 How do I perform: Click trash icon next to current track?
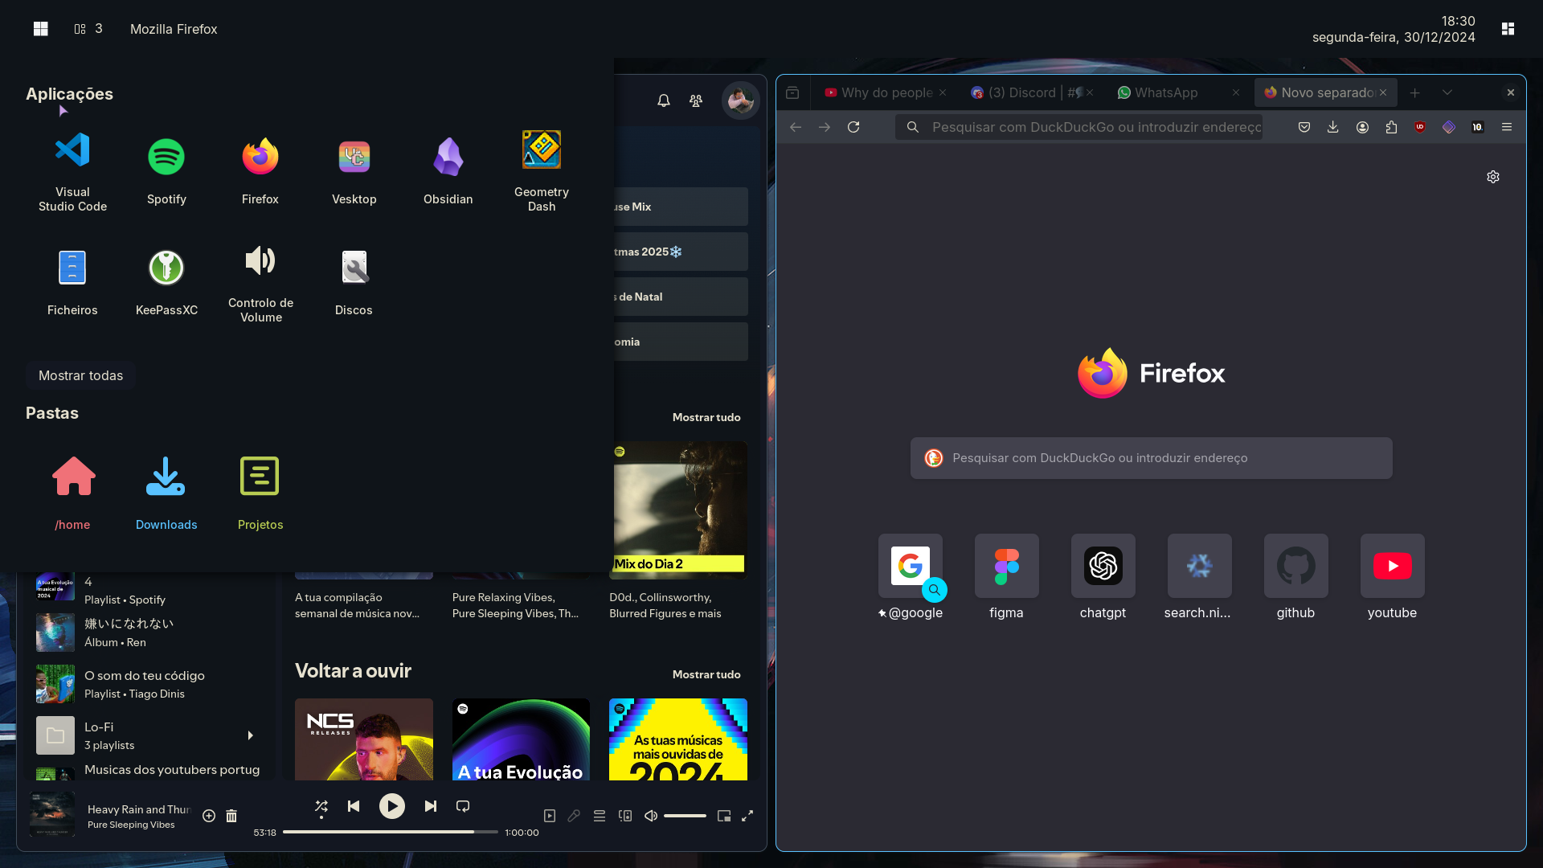pyautogui.click(x=231, y=816)
